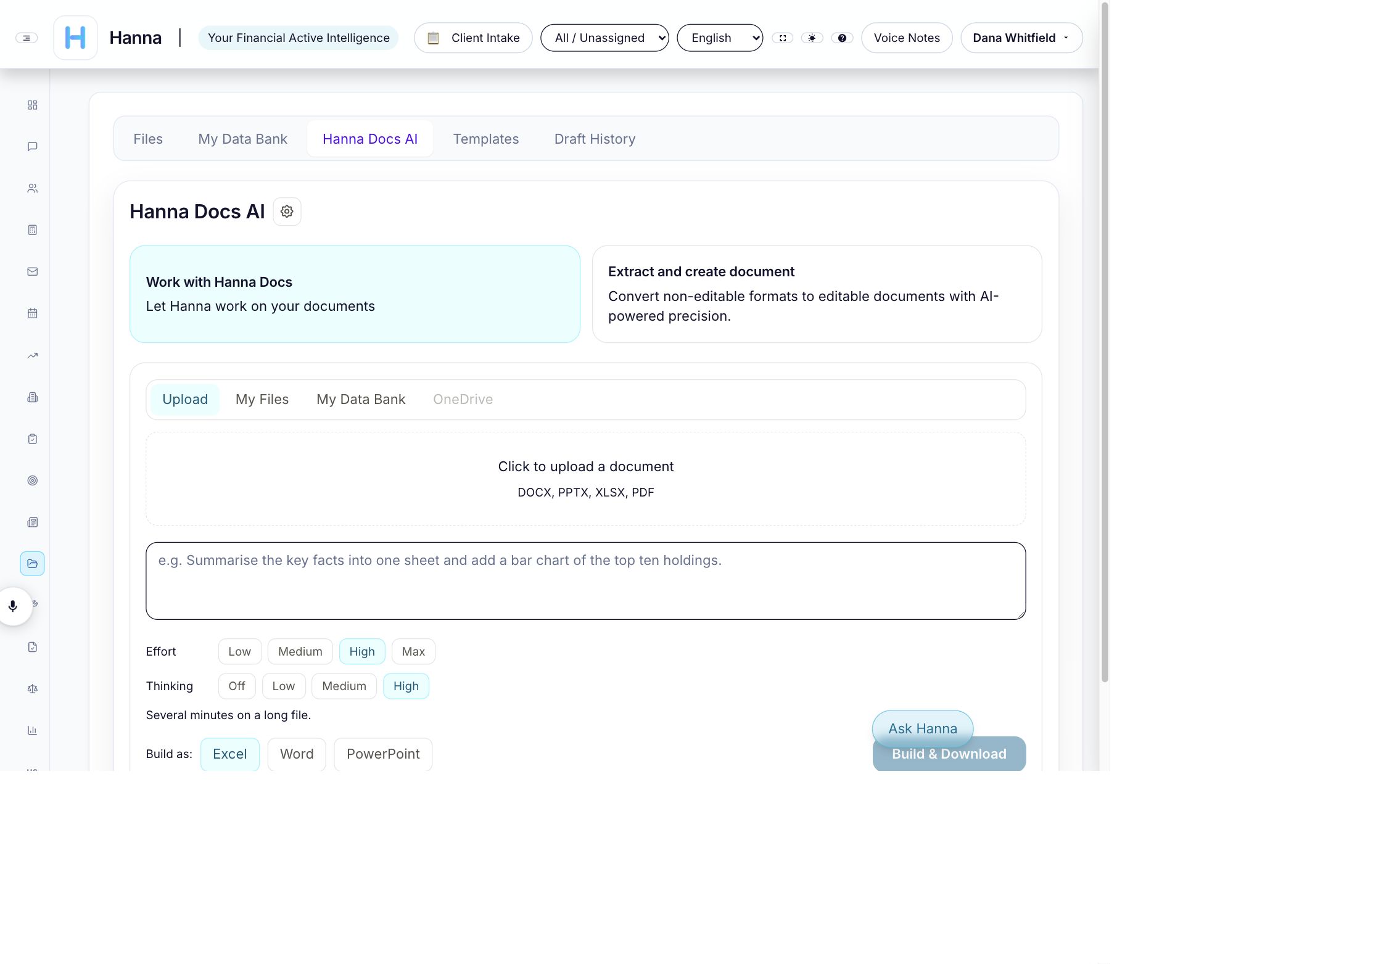Click 'Your Financial Active Intelligence' tagline
This screenshot has width=1373, height=964.
[299, 38]
